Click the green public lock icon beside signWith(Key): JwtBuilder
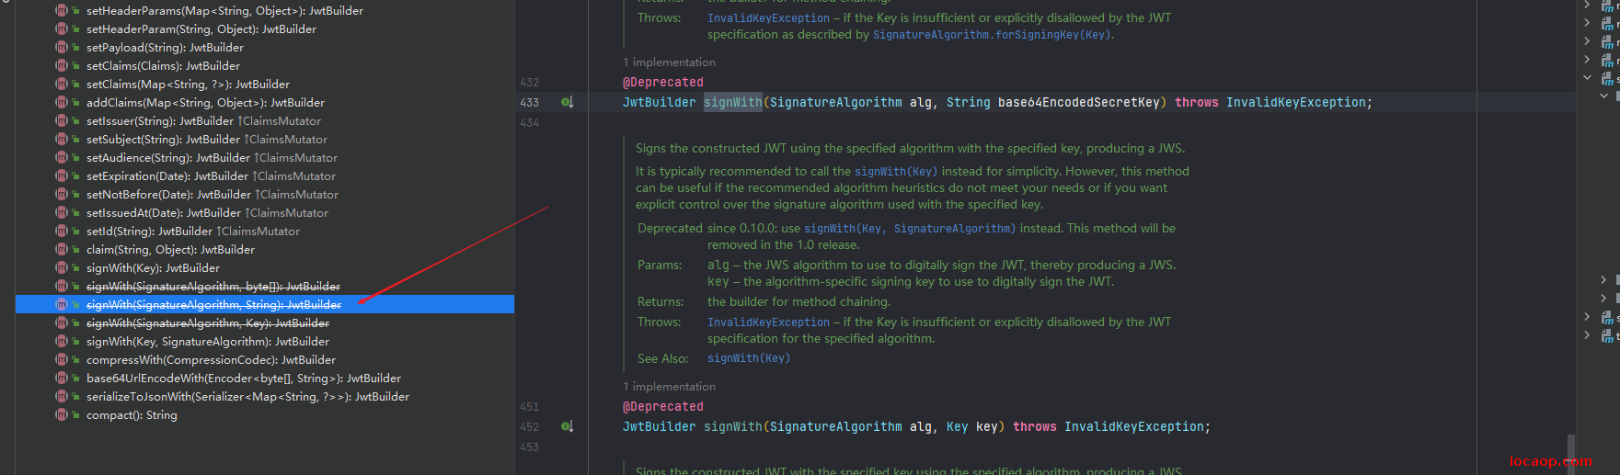 pos(75,267)
